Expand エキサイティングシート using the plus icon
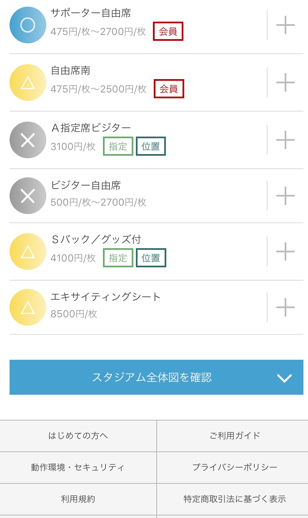This screenshot has width=308, height=518. [x=285, y=307]
